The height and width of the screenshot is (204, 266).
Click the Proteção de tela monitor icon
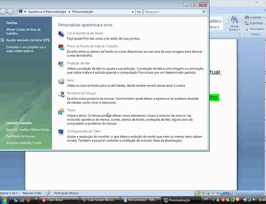61,64
